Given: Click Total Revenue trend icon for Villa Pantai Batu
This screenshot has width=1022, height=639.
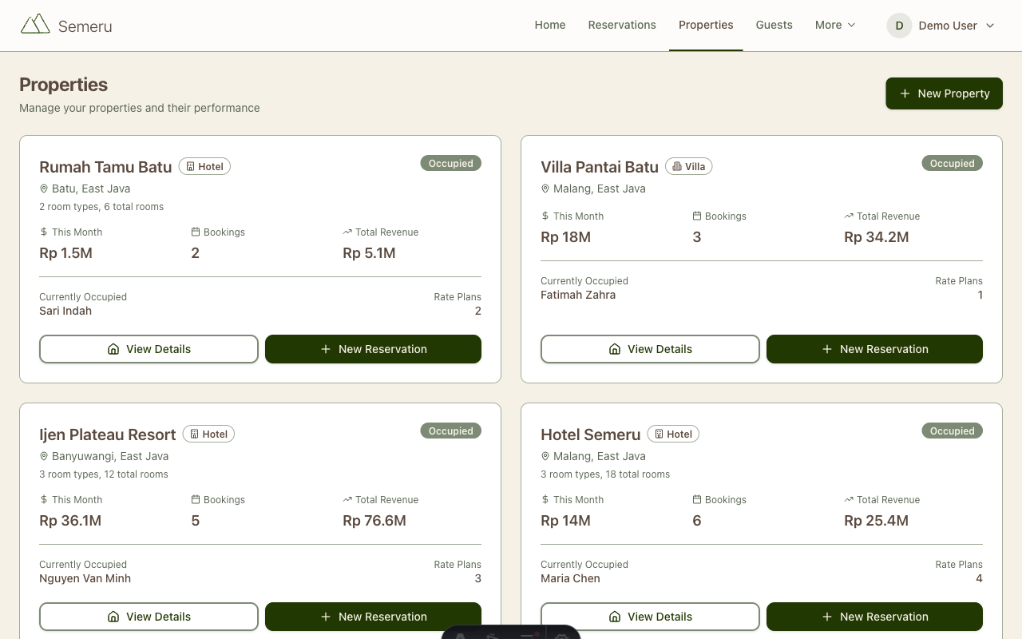Looking at the screenshot, I should [849, 216].
